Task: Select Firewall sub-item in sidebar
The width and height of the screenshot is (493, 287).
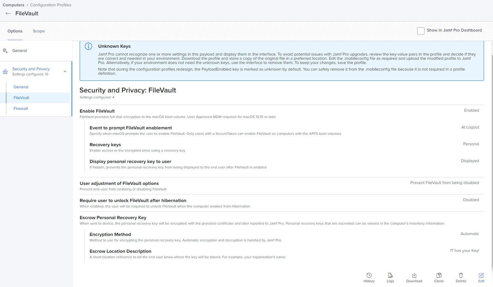Action: 21,108
